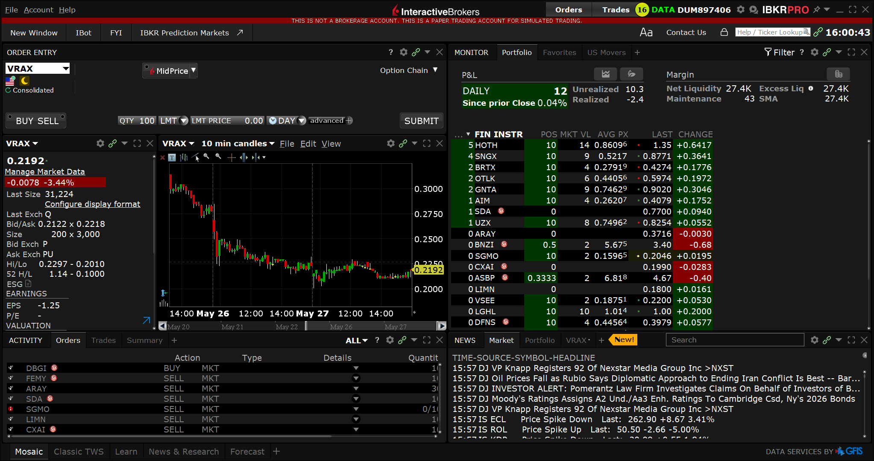Open the Order Entry panel settings gear
This screenshot has width=874, height=461.
[x=404, y=52]
